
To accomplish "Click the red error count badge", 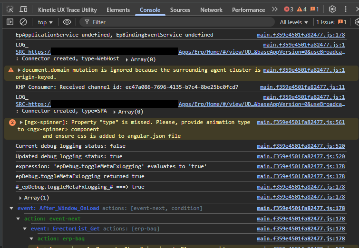I will (289, 10).
